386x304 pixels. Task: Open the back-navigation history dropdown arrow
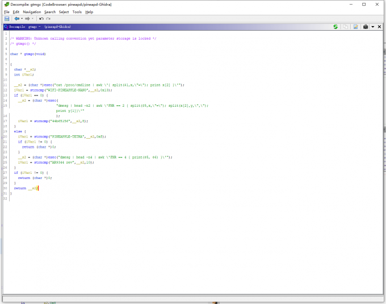(x=22, y=19)
